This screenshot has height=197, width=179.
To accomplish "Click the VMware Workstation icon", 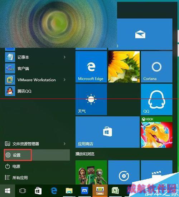I will (10, 80).
